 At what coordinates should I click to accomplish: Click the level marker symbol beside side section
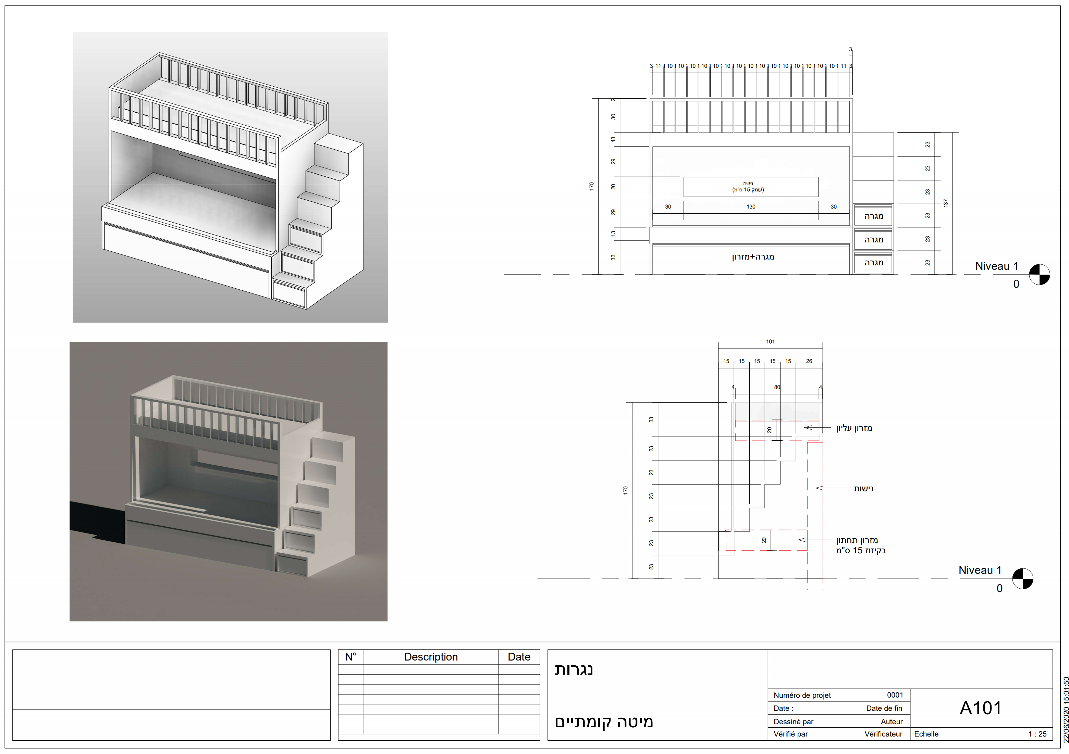(x=1022, y=579)
